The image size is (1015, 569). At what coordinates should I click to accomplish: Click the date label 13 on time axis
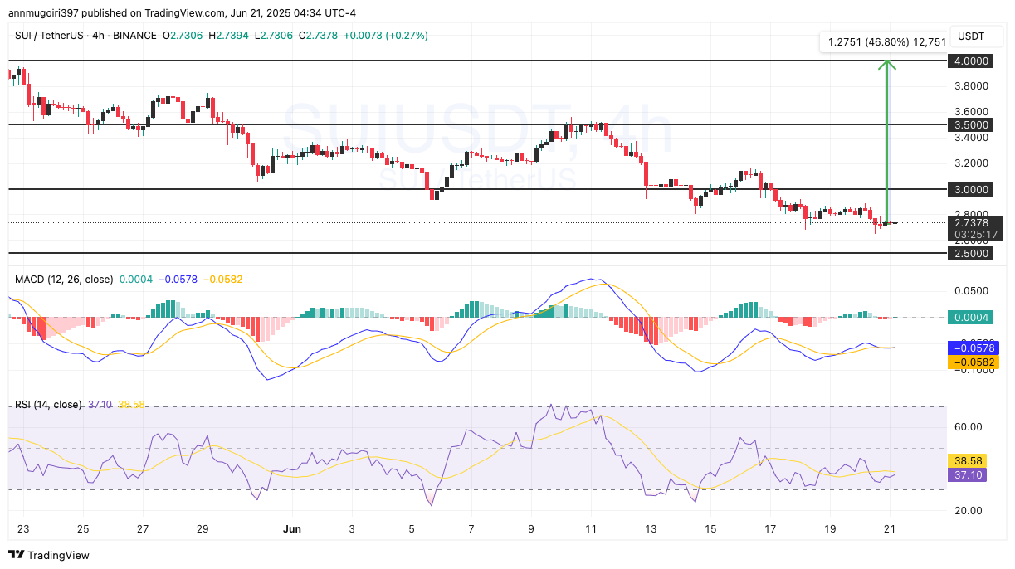pyautogui.click(x=651, y=528)
